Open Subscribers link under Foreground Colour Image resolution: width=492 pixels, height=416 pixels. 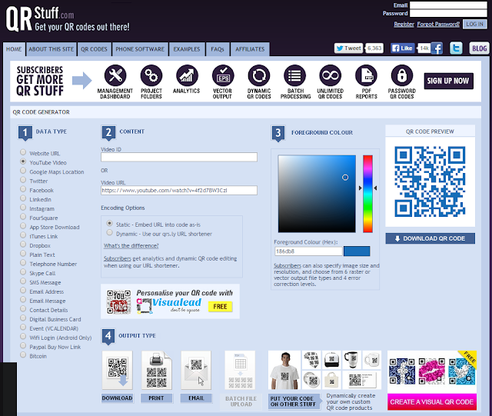point(288,265)
